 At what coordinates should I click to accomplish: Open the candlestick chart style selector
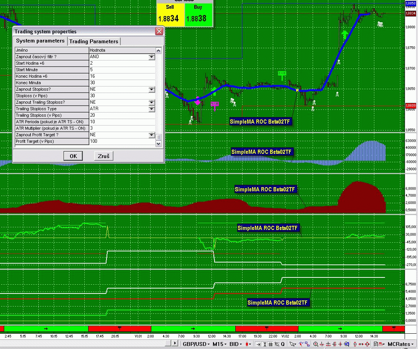[248, 344]
